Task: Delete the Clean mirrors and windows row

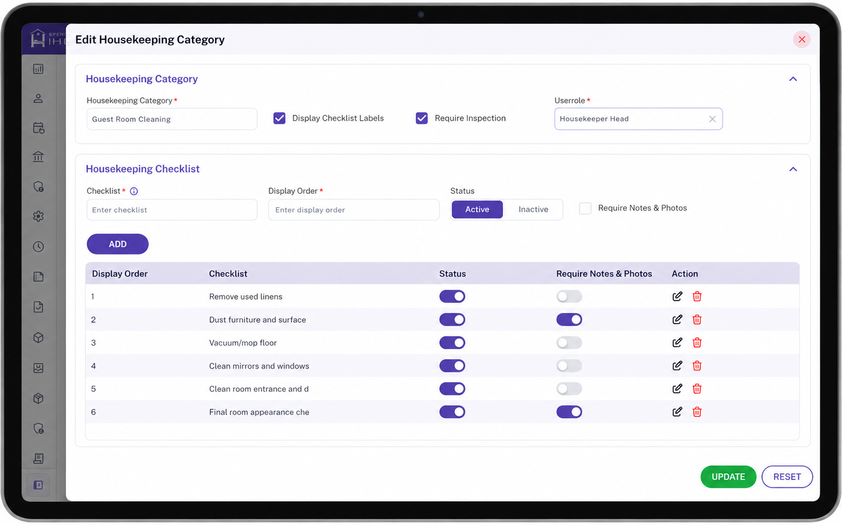Action: 697,366
